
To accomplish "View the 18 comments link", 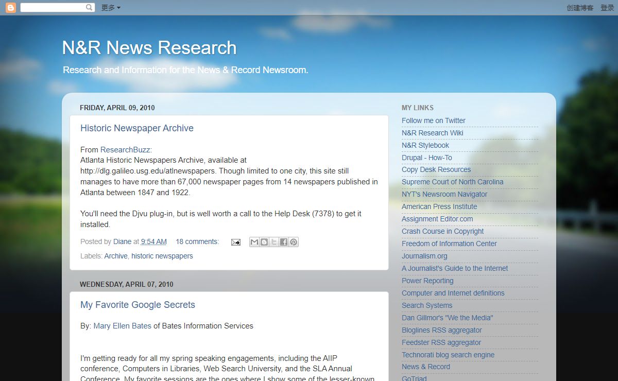I will point(197,241).
